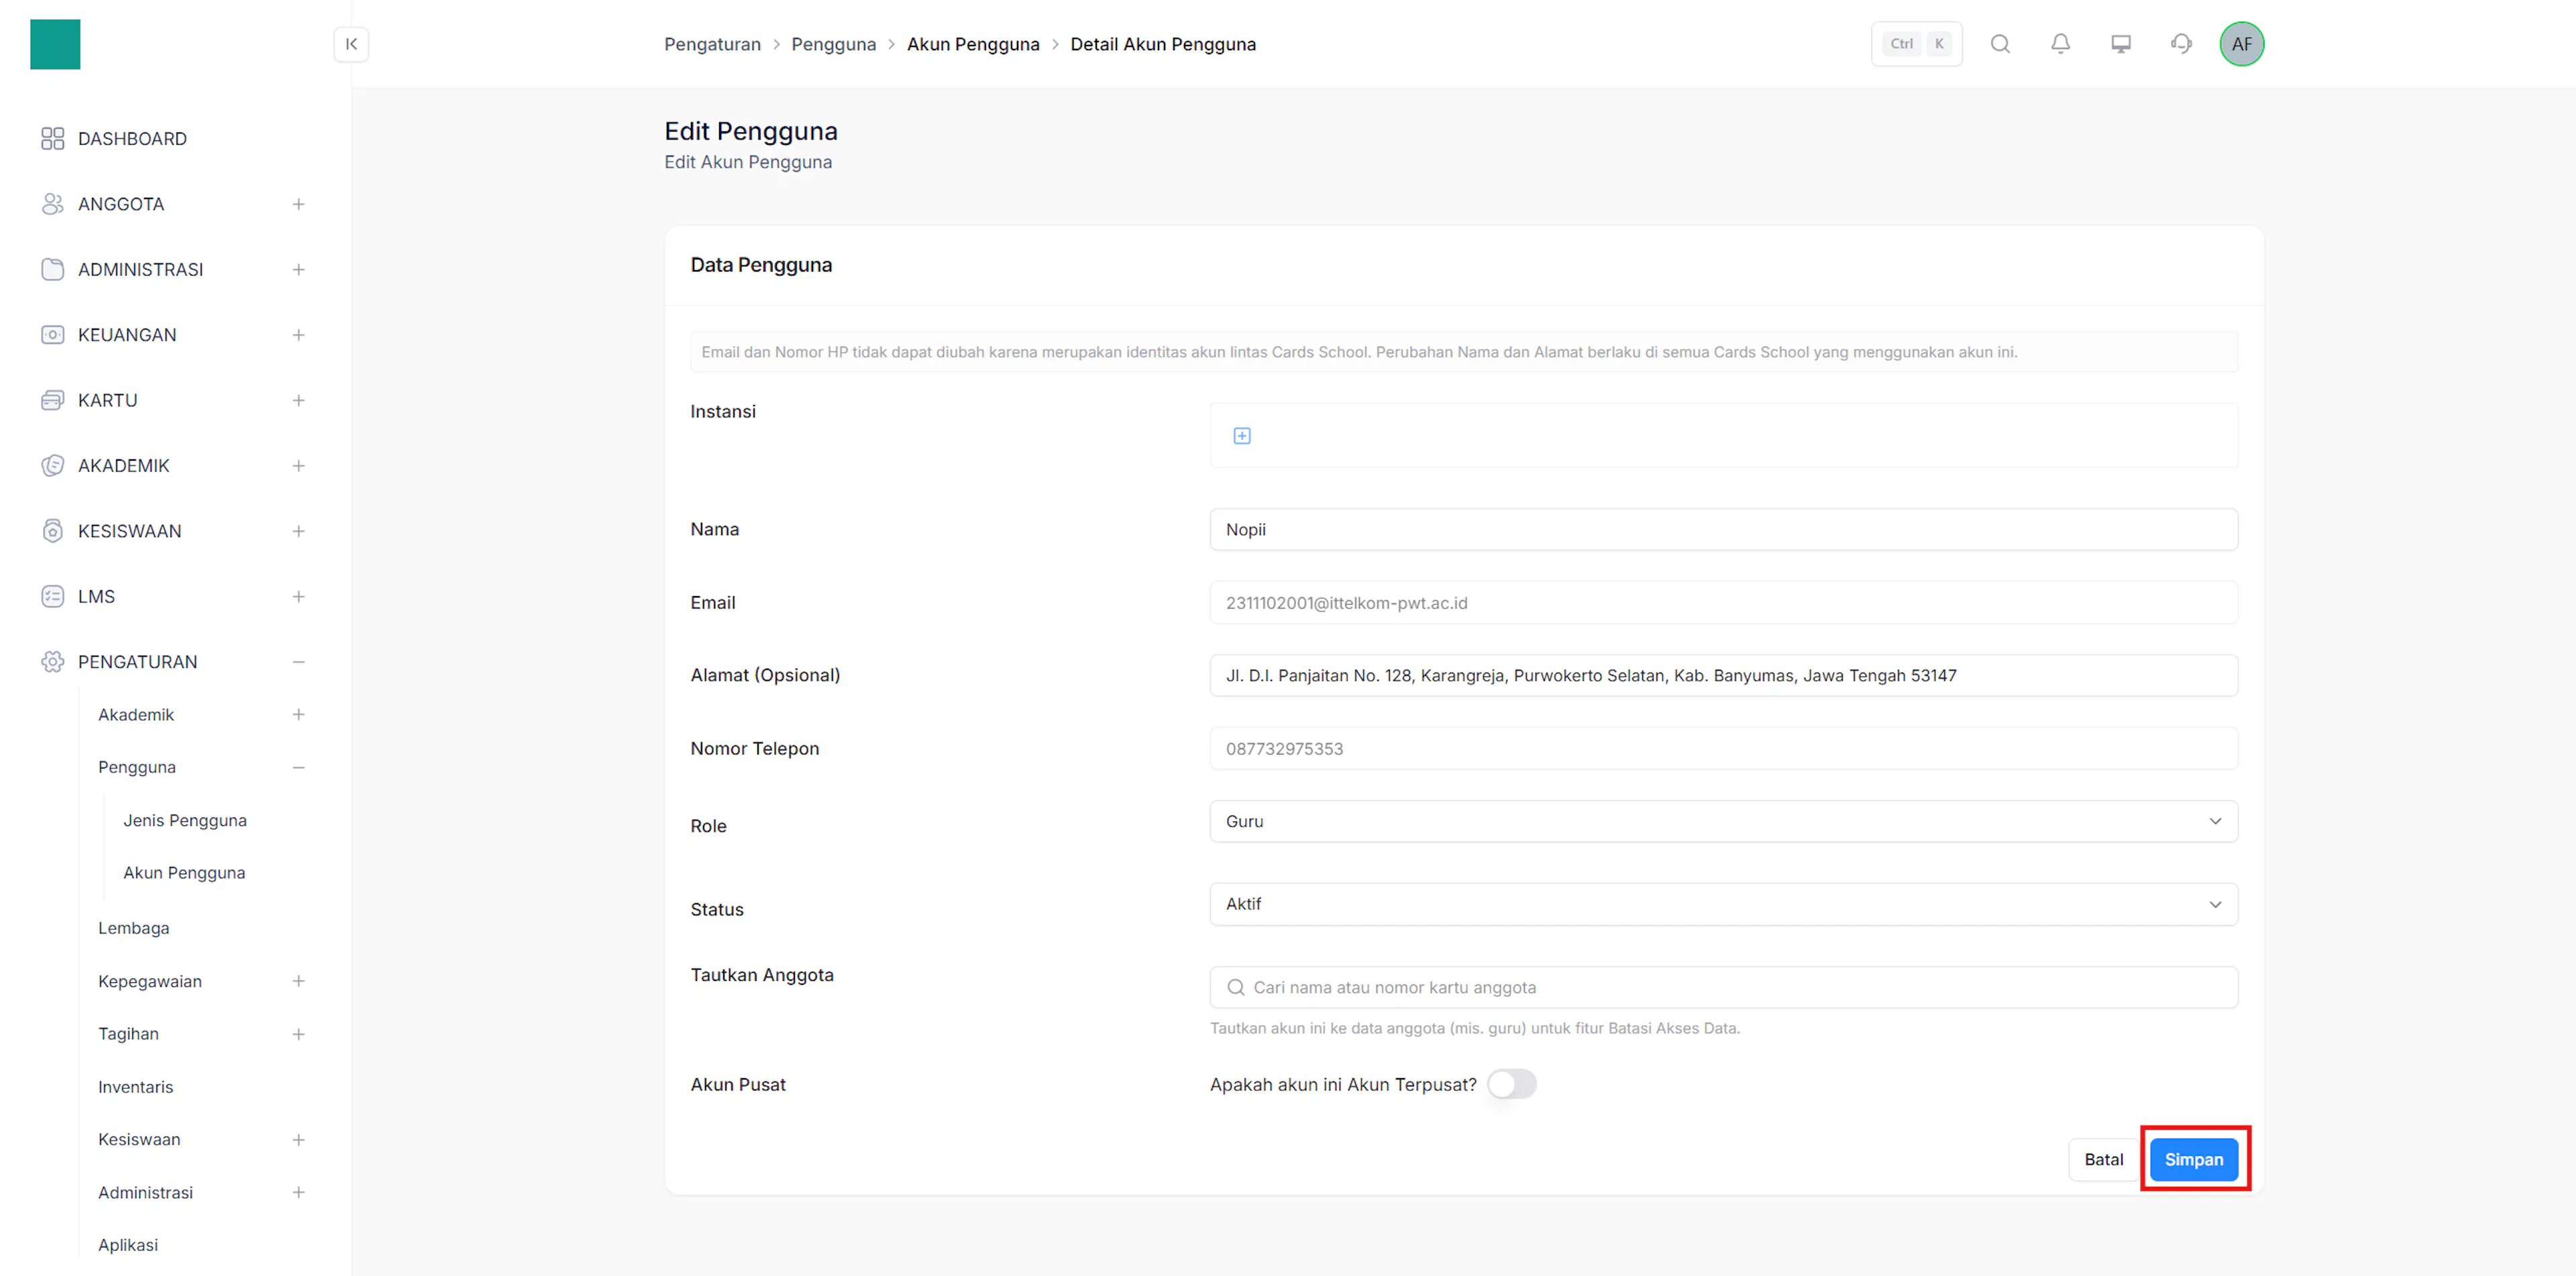Image resolution: width=2576 pixels, height=1276 pixels.
Task: Go to Pengaturan breadcrumb link
Action: tap(712, 44)
